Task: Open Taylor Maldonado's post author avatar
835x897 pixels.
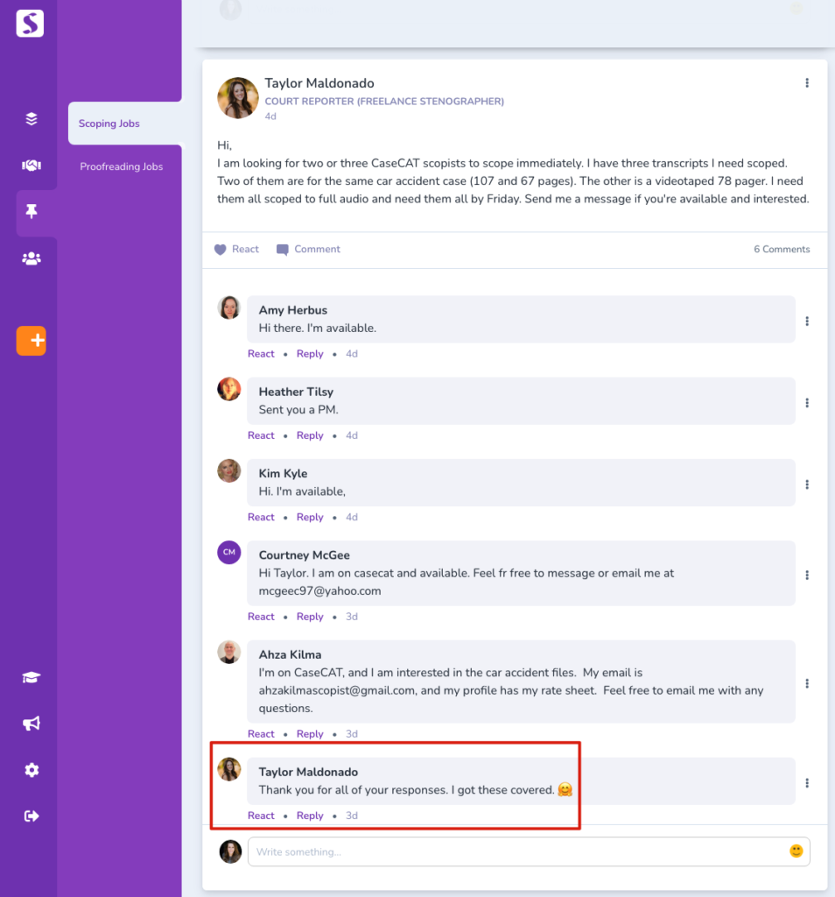Action: [x=238, y=98]
